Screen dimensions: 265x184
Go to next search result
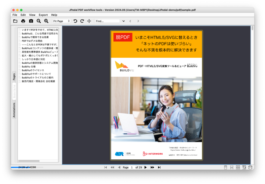coord(138,21)
